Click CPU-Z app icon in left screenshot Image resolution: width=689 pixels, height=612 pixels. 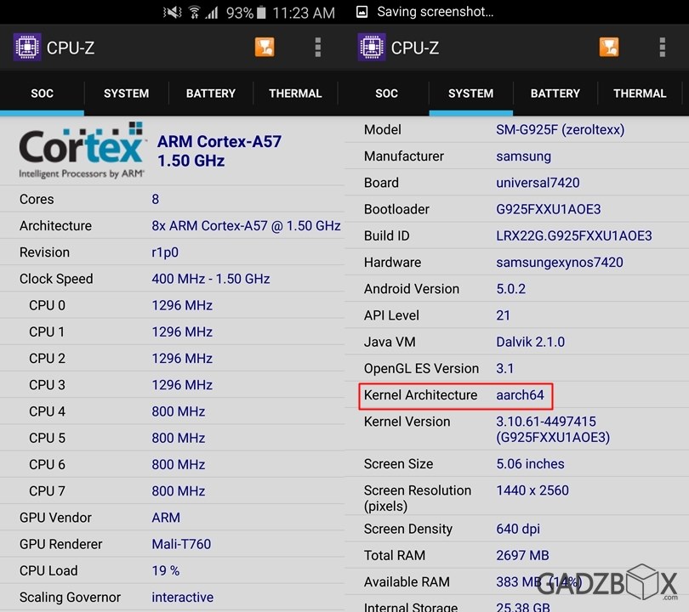(x=27, y=47)
